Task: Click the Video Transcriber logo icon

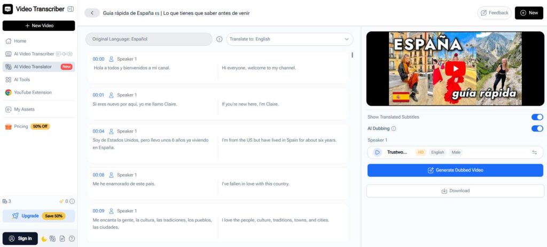Action: coord(7,9)
